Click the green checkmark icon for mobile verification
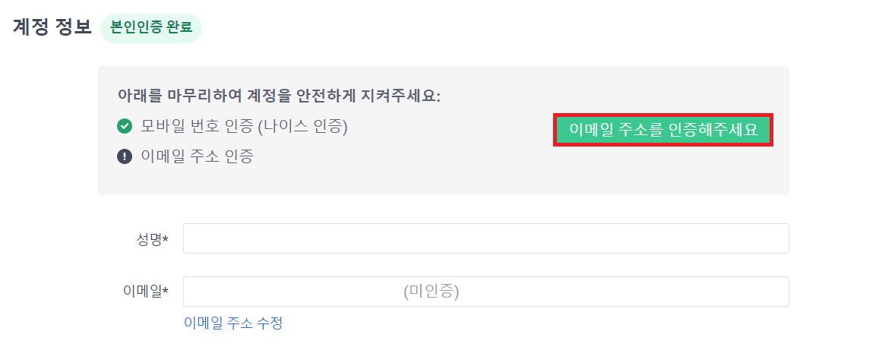This screenshot has width=879, height=347. pyautogui.click(x=124, y=127)
